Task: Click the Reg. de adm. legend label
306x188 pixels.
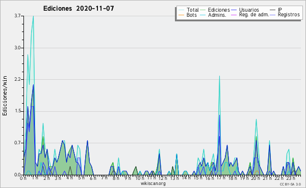Action: (x=254, y=15)
